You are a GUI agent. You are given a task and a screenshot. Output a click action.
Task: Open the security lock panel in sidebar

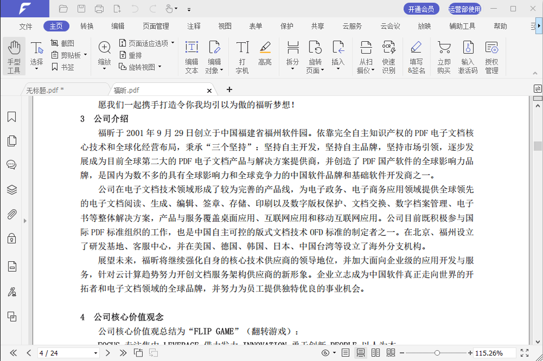pos(12,238)
